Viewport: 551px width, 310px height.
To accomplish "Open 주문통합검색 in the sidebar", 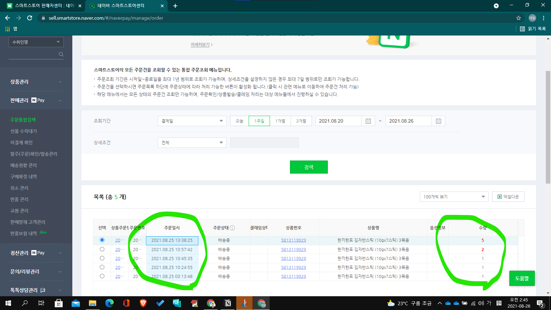I will pyautogui.click(x=23, y=120).
